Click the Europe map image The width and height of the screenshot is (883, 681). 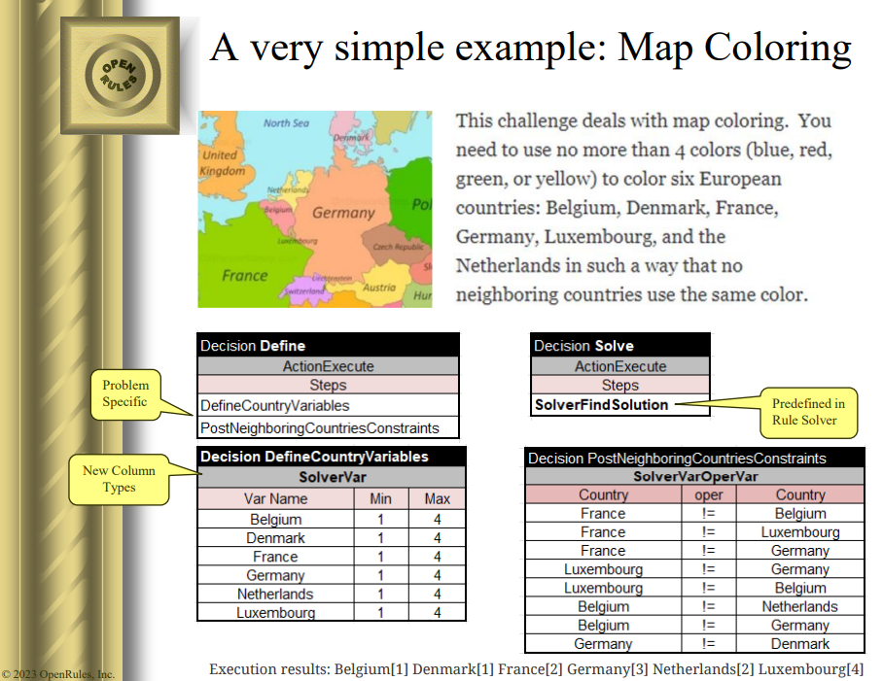pyautogui.click(x=315, y=209)
